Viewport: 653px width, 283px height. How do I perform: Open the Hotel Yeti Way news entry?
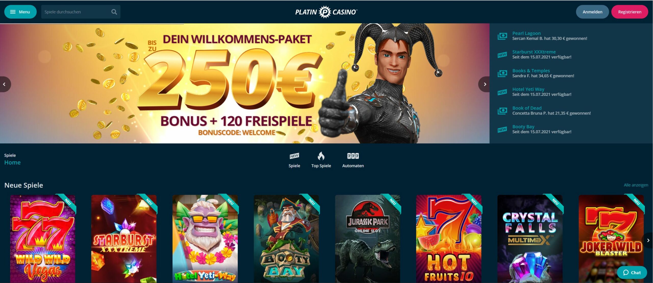pyautogui.click(x=542, y=92)
